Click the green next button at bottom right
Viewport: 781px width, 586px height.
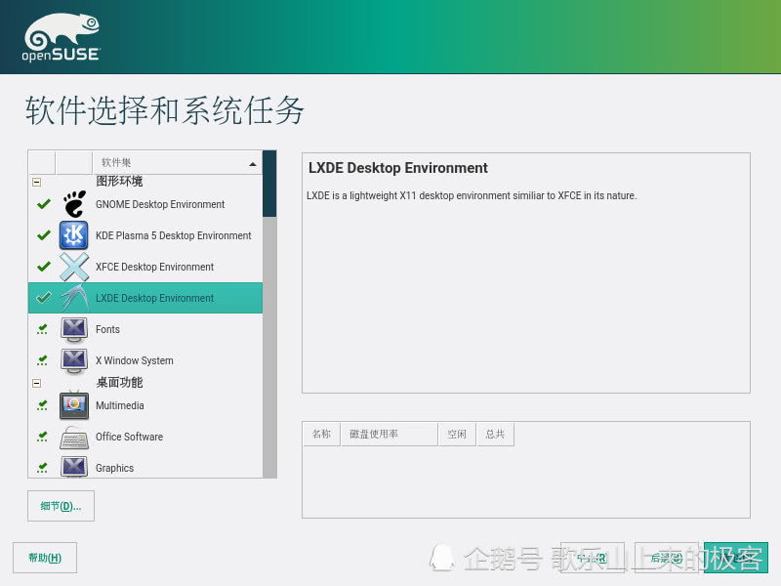click(736, 558)
